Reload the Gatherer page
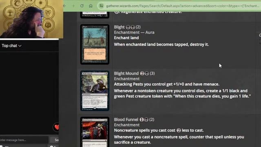Viewport: 261px width, 147px height. [x=82, y=6]
